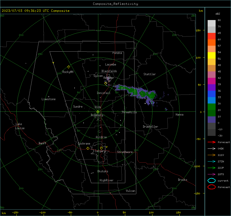Click the cyan current ellipse icon
This screenshot has height=216, width=231.
[x=211, y=181]
